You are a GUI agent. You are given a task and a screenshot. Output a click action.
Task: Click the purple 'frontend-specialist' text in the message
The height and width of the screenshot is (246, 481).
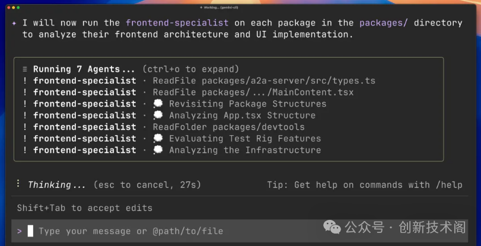tap(177, 23)
